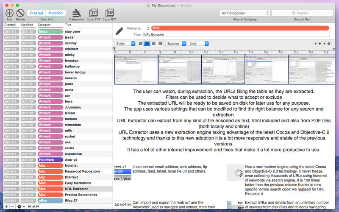Click the Search text field

coord(302,13)
